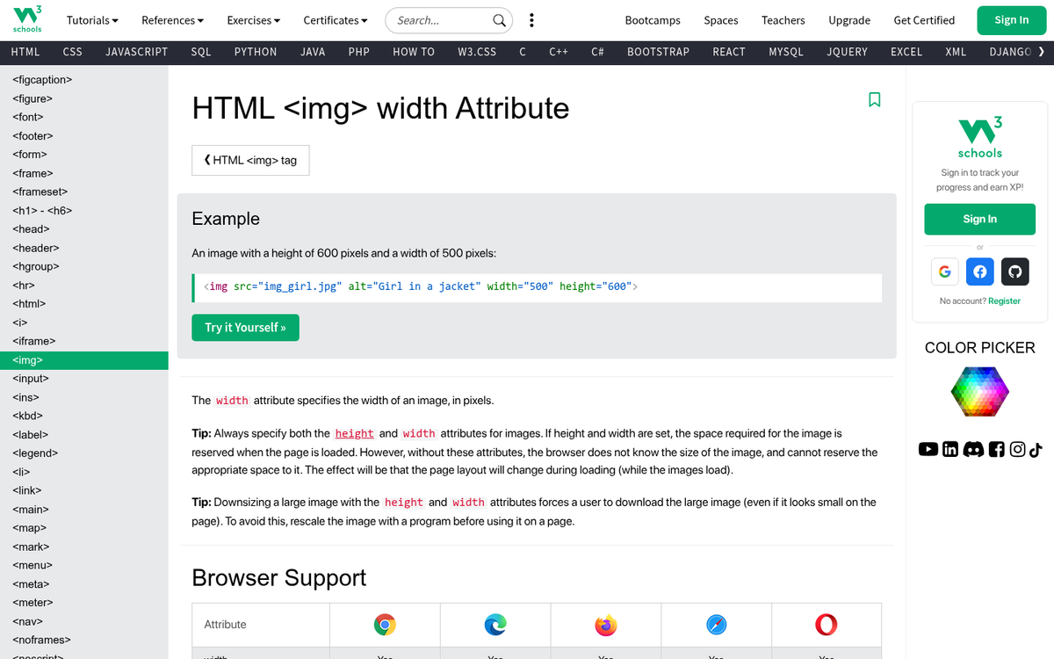Image resolution: width=1054 pixels, height=659 pixels.
Task: Open the <iframe> entry in the sidebar
Action: 34,341
